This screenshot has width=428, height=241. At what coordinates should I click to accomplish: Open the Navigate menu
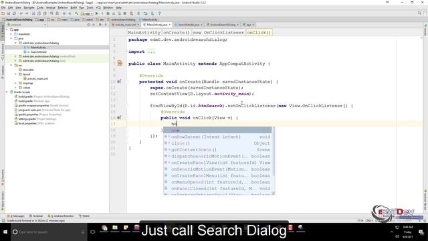coord(29,7)
